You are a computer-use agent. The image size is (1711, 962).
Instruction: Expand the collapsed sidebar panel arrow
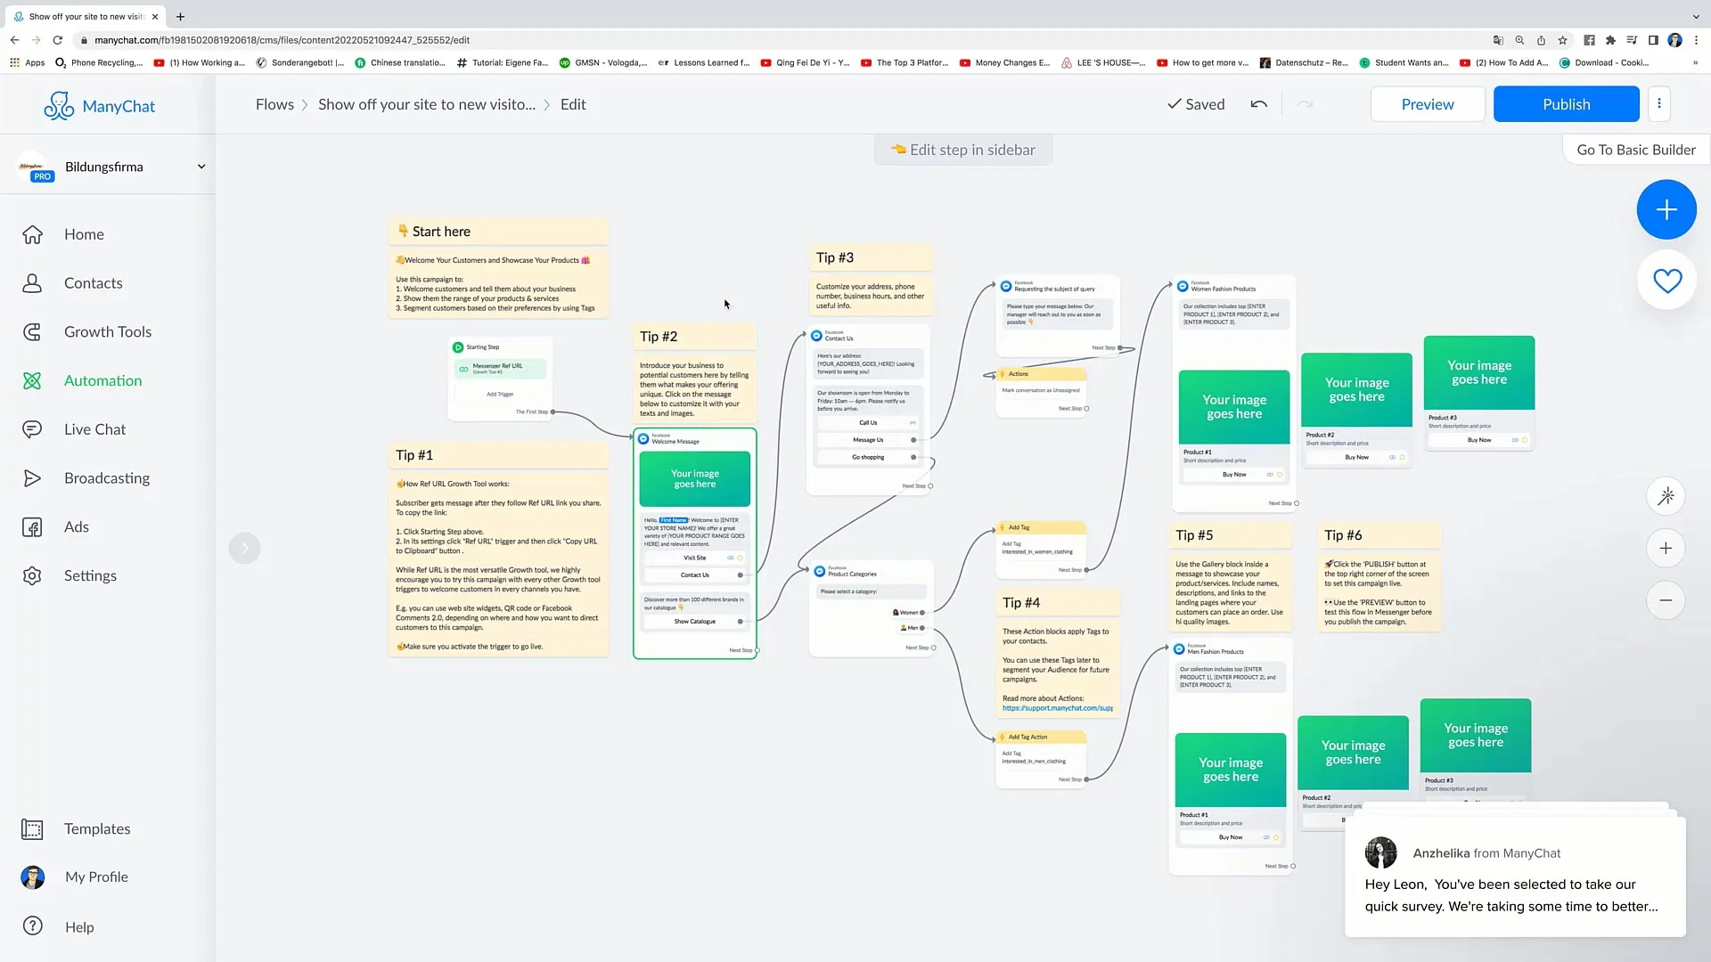click(244, 548)
